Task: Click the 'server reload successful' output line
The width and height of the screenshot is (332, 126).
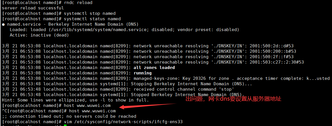Action: [33, 8]
